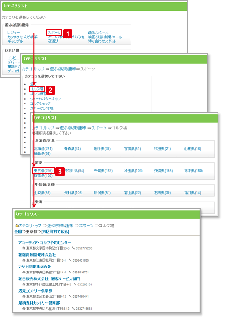Click スポーツ breadcrumb in the results window
The width and height of the screenshot is (229, 322).
tap(86, 225)
